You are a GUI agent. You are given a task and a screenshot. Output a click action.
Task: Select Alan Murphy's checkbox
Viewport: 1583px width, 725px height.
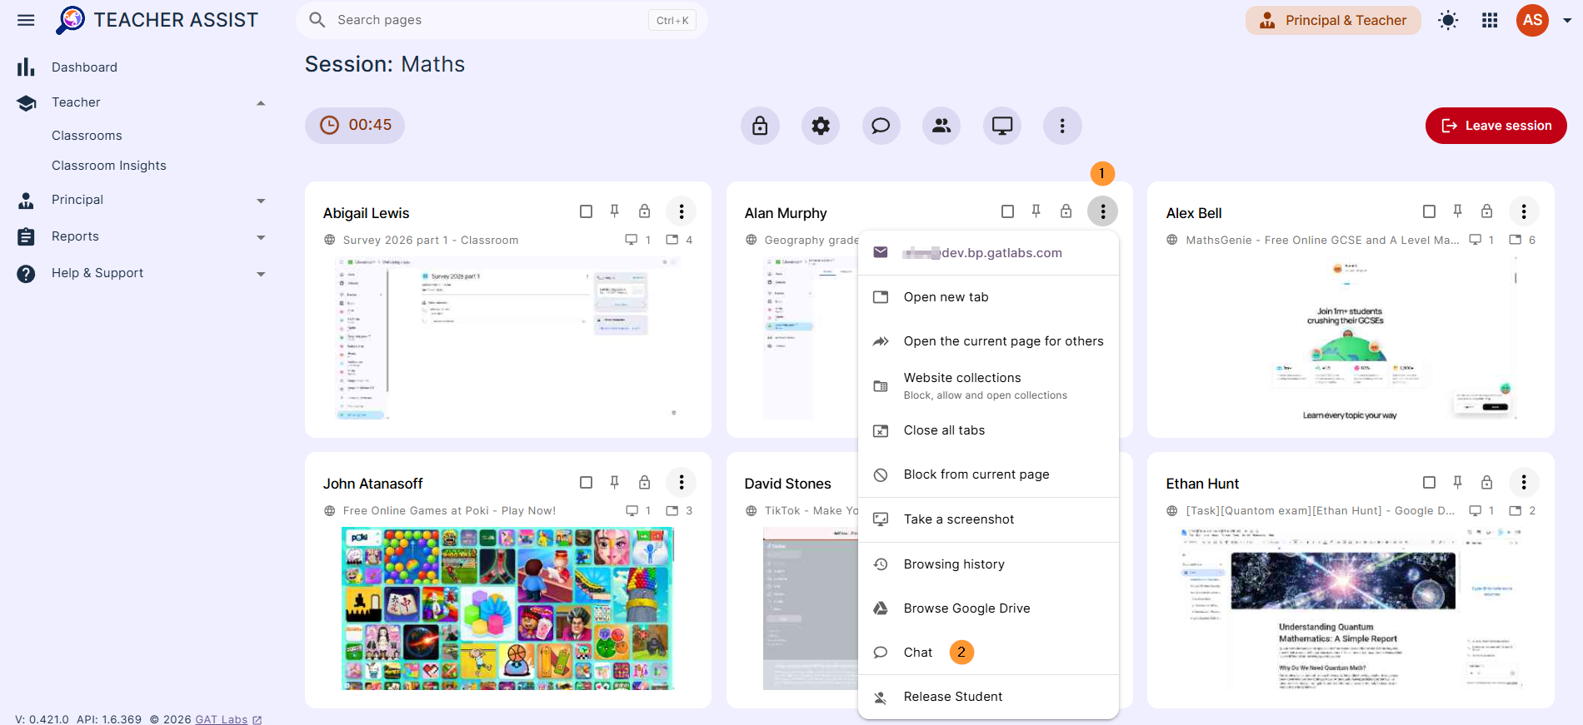[1007, 211]
